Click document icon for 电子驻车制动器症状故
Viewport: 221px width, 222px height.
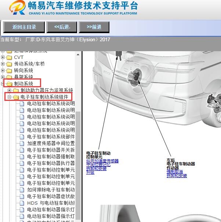click(x=22, y=196)
